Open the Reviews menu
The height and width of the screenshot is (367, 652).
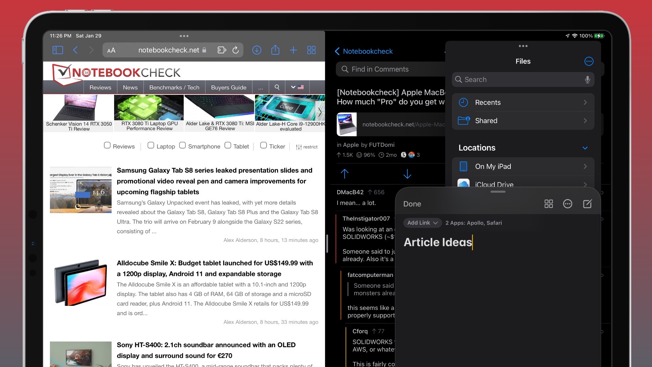[100, 88]
